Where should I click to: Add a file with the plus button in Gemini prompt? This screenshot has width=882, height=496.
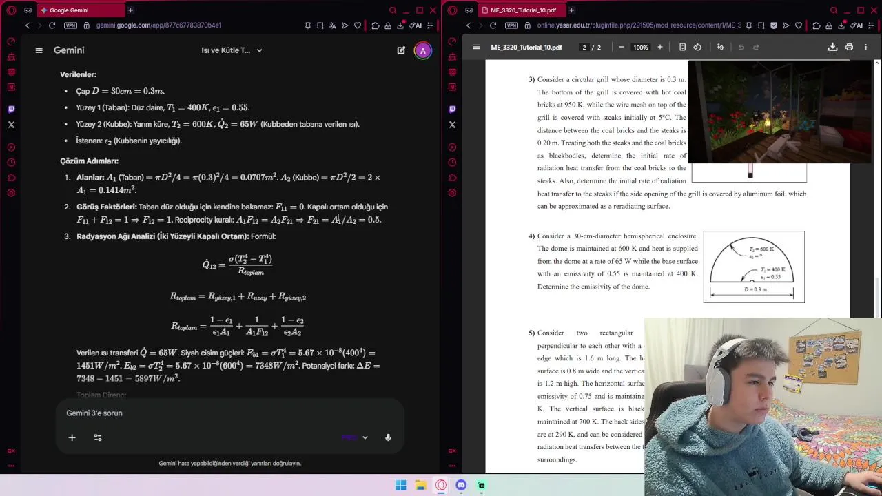[x=72, y=437]
